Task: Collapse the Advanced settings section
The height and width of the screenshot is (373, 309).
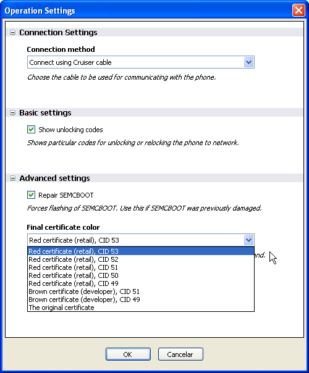Action: coord(12,178)
